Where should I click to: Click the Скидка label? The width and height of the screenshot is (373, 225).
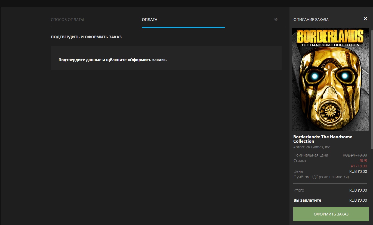(x=300, y=161)
